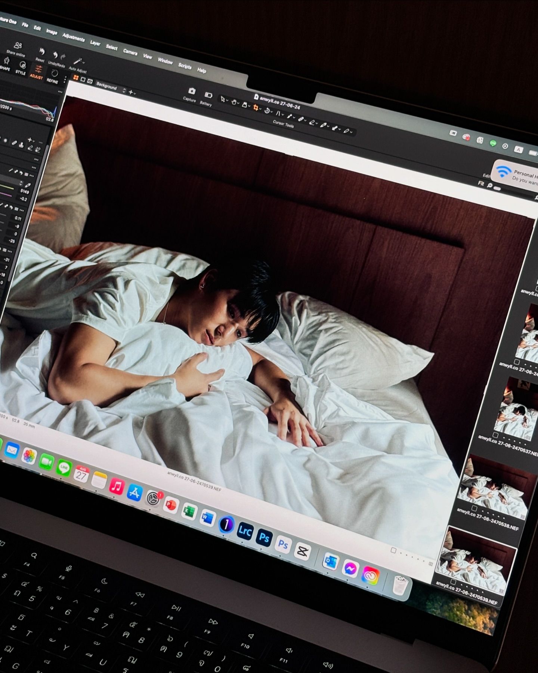The width and height of the screenshot is (538, 673).
Task: Click the LINE icon in menu bar
Action: [x=493, y=143]
